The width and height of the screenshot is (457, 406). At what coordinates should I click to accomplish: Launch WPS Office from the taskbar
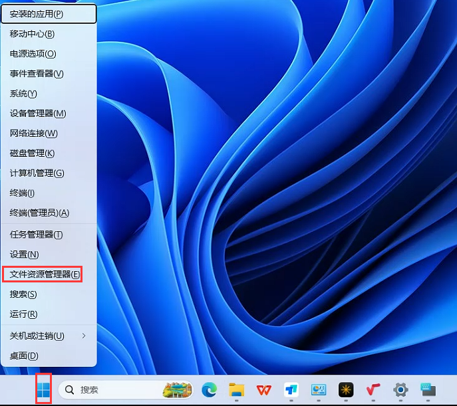click(x=264, y=389)
